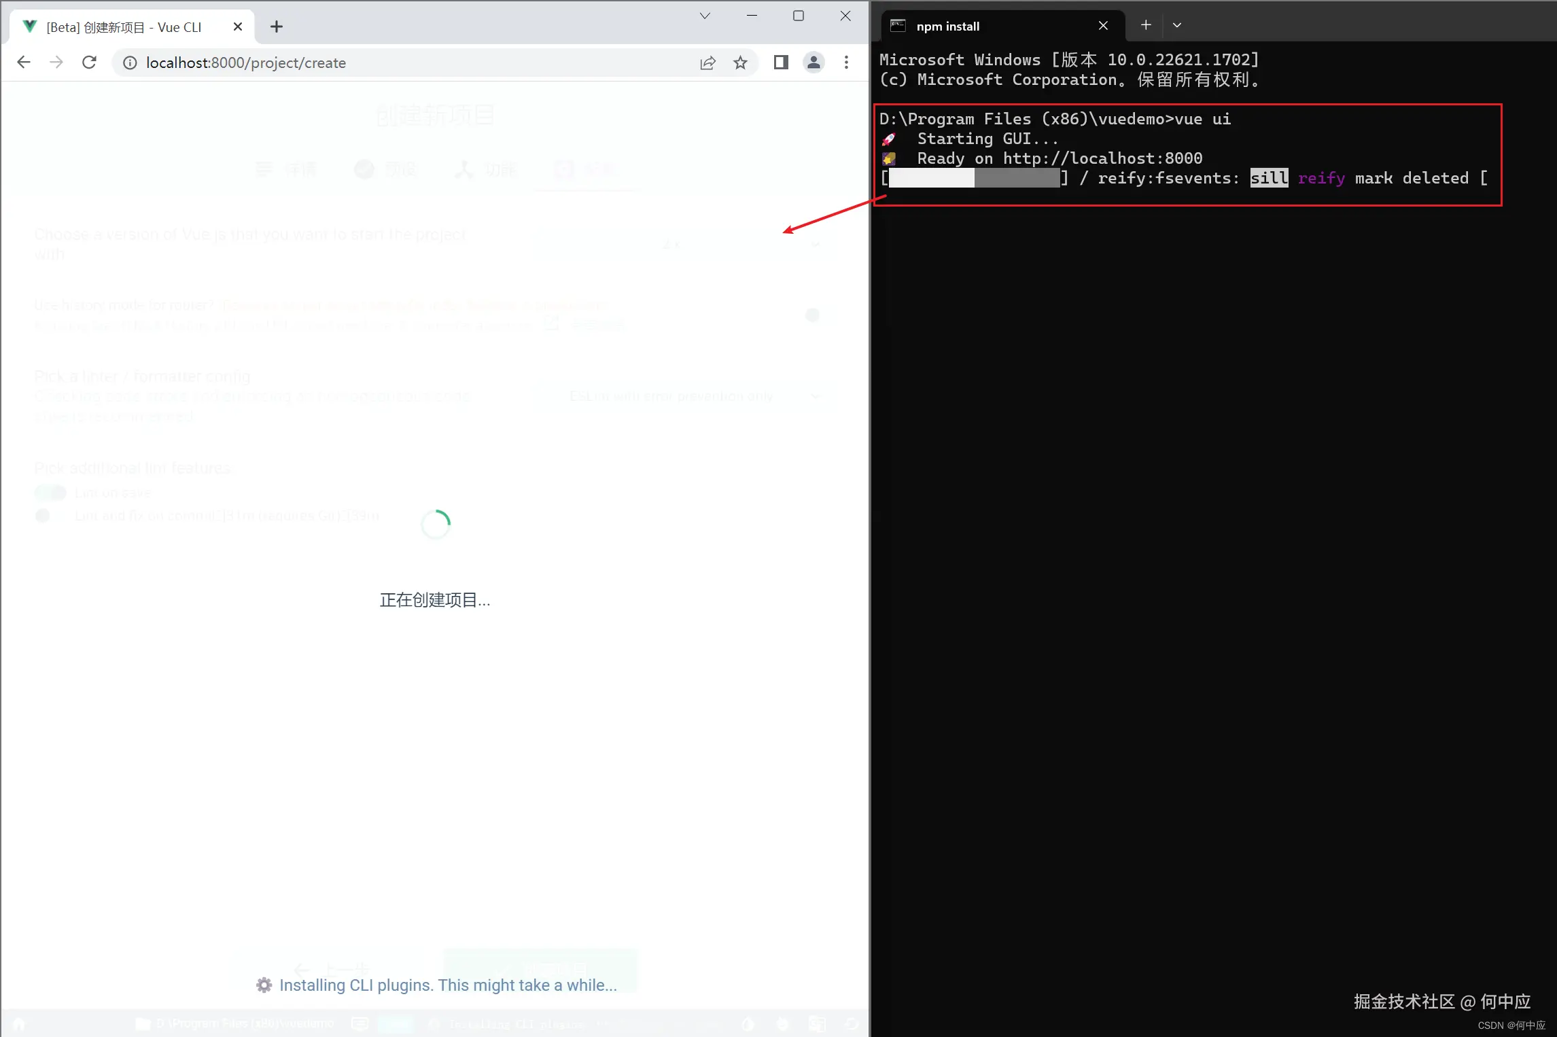Click the browser back arrow

(x=24, y=63)
